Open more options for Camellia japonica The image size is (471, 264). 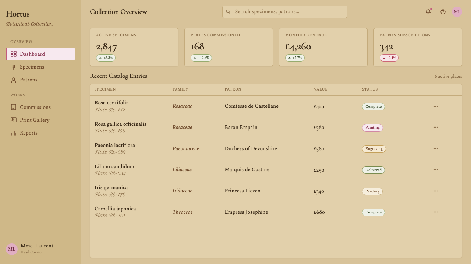(436, 212)
